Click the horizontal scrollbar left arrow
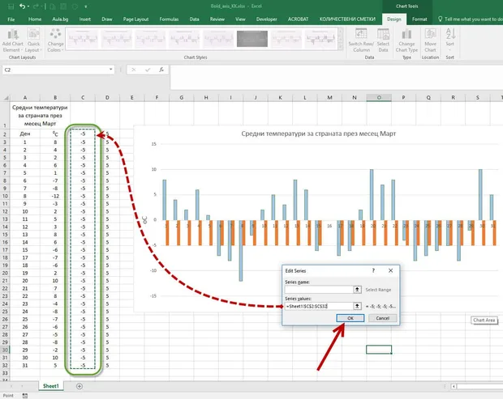 pyautogui.click(x=454, y=387)
